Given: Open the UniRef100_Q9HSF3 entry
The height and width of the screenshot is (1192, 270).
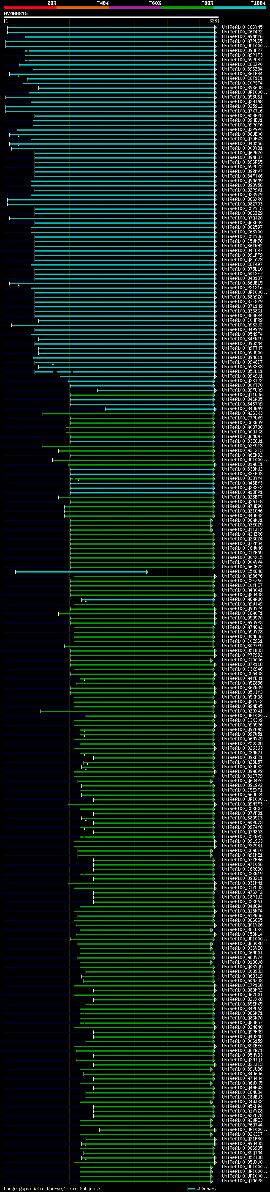Looking at the screenshot, I should (x=242, y=804).
